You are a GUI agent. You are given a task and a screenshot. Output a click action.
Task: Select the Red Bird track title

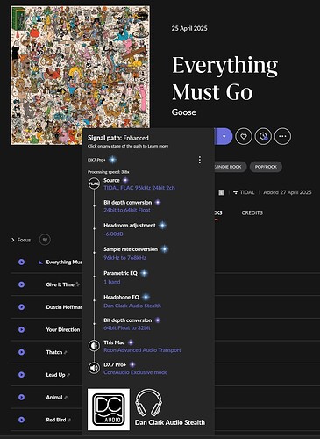click(x=56, y=420)
